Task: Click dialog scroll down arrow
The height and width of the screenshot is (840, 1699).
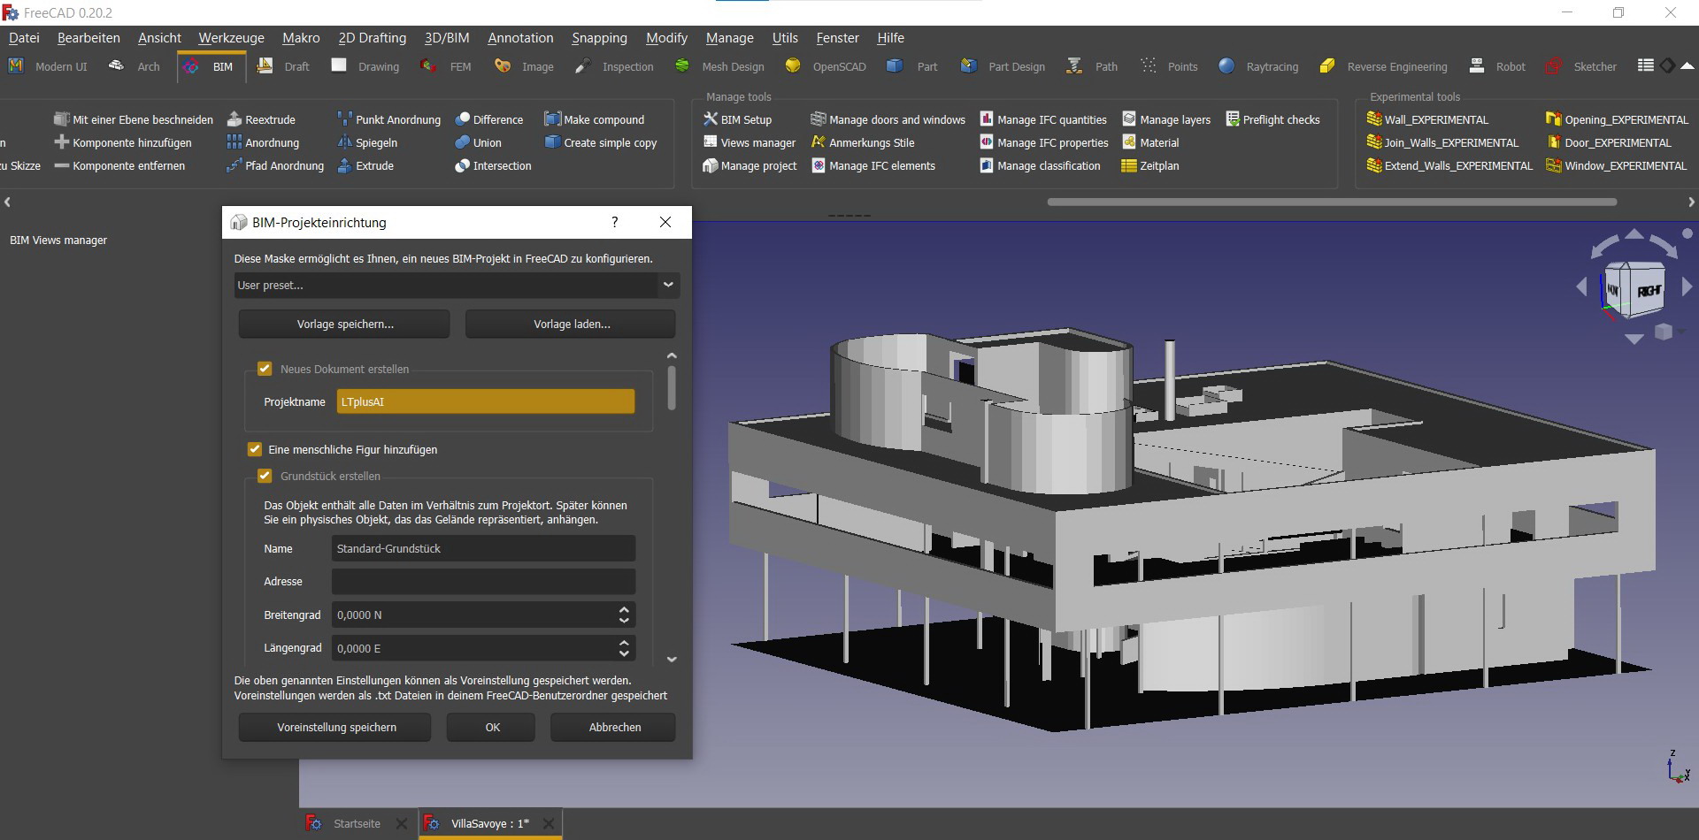Action: pyautogui.click(x=672, y=660)
